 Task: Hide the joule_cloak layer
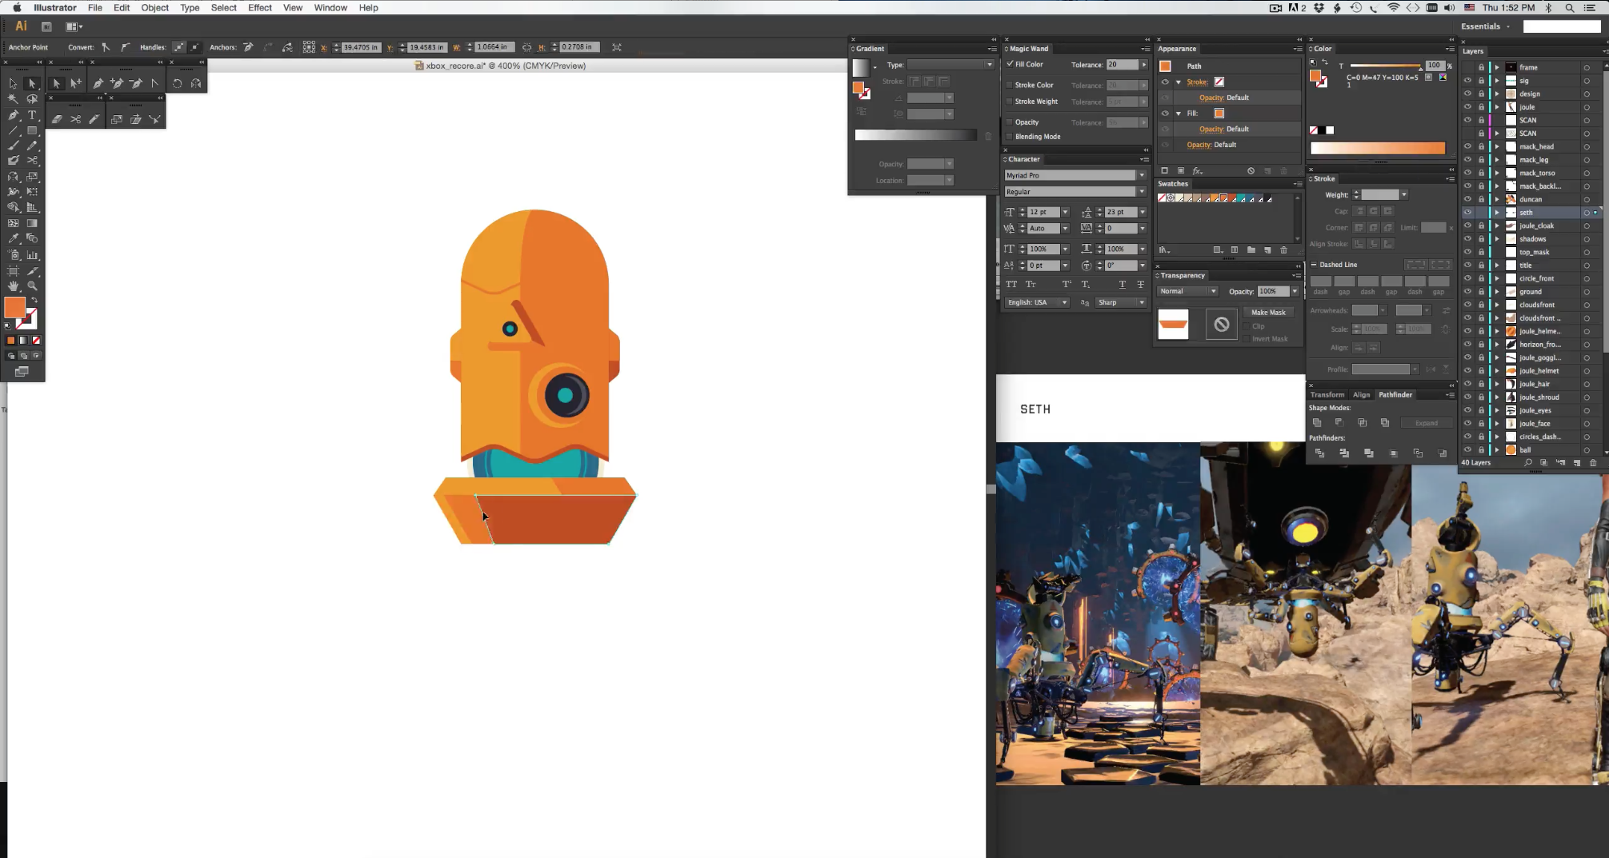[x=1467, y=225]
